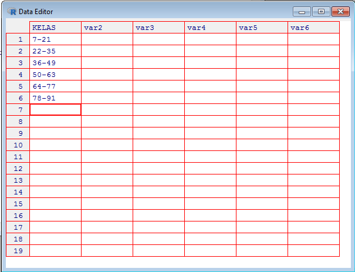355x272 pixels.
Task: Click the var3 cell in row 2
Action: (x=158, y=51)
